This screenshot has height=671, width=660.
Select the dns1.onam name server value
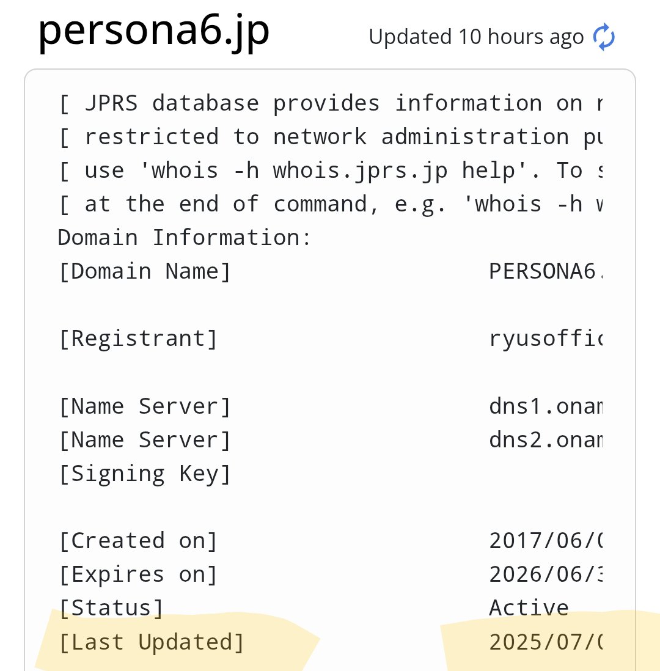pyautogui.click(x=546, y=406)
